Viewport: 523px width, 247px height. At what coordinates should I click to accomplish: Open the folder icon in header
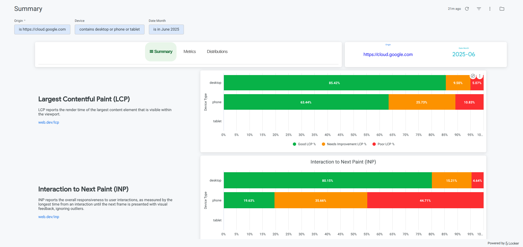coord(502,9)
